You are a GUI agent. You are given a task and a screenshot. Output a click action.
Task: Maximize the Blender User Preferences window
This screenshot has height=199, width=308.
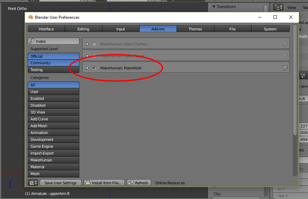click(x=275, y=17)
